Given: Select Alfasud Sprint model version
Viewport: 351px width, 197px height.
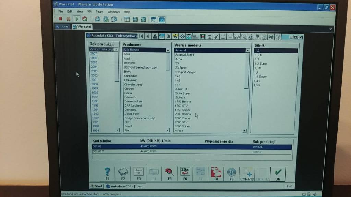Looking at the screenshot, I should (185, 54).
